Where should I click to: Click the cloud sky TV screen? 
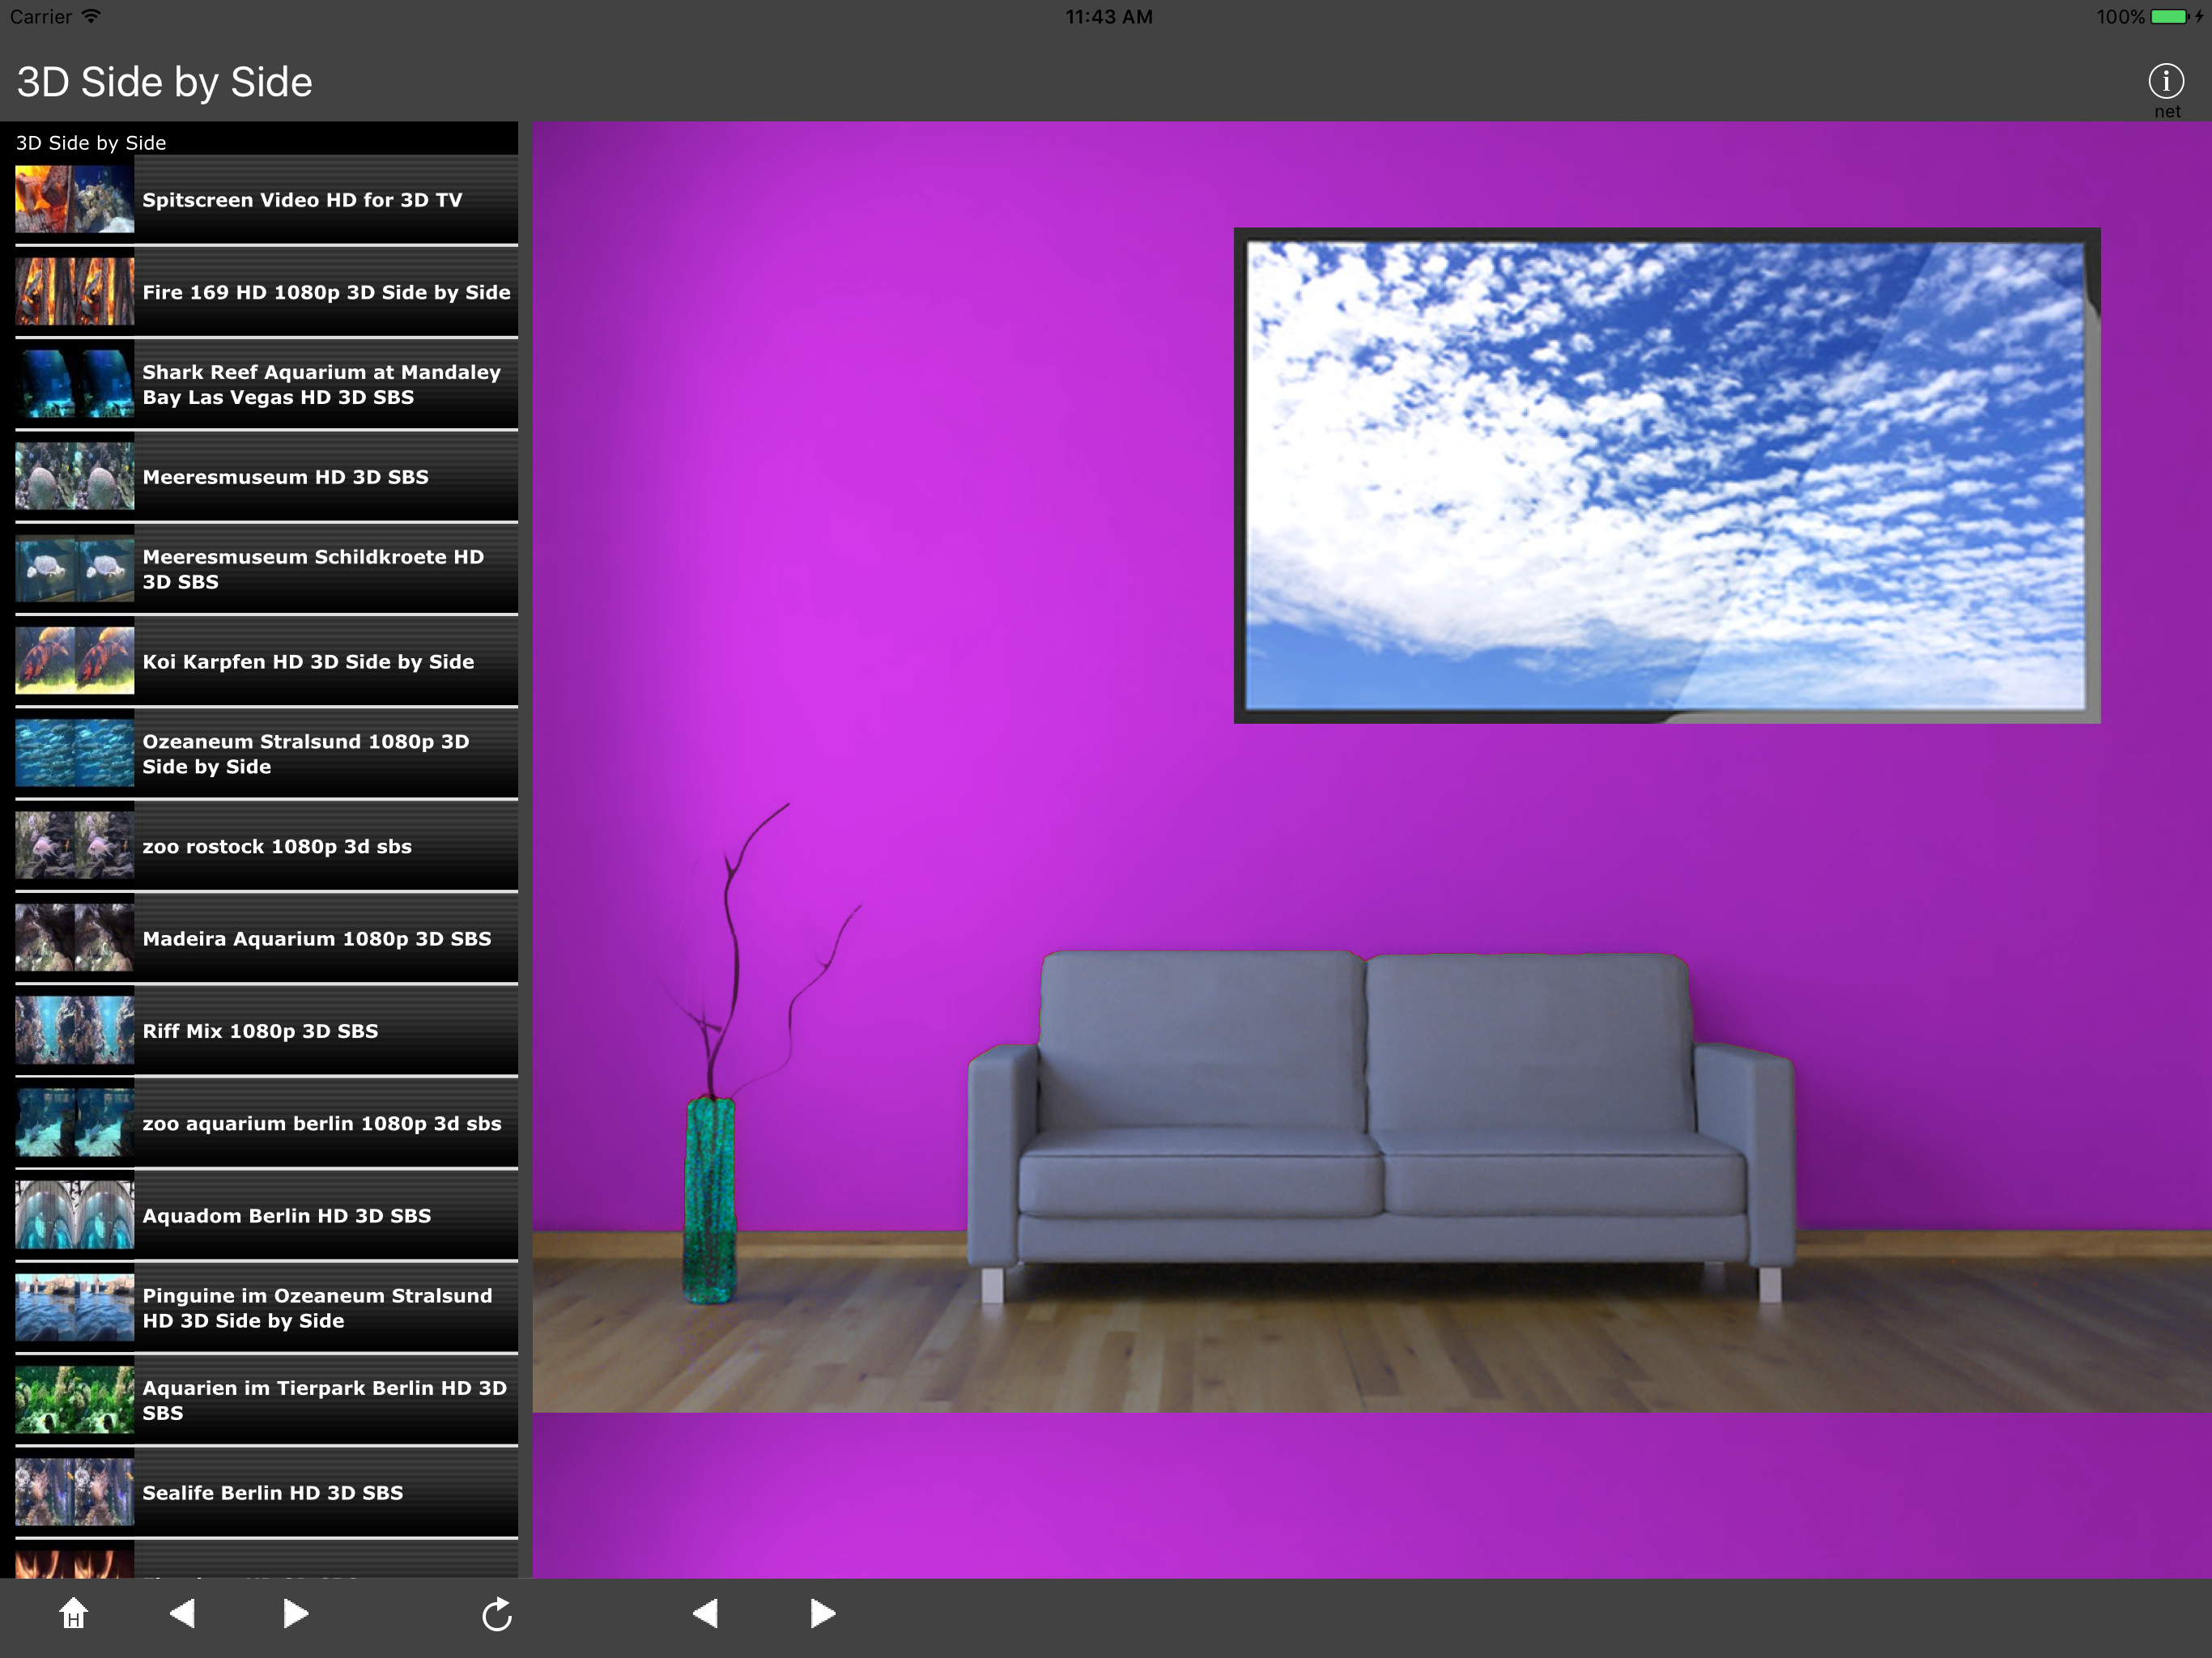tap(1665, 475)
